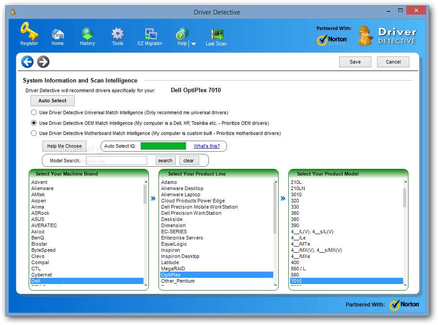Select Cybernet in the brand list
Viewport: 438px width, 325px height.
[87, 275]
